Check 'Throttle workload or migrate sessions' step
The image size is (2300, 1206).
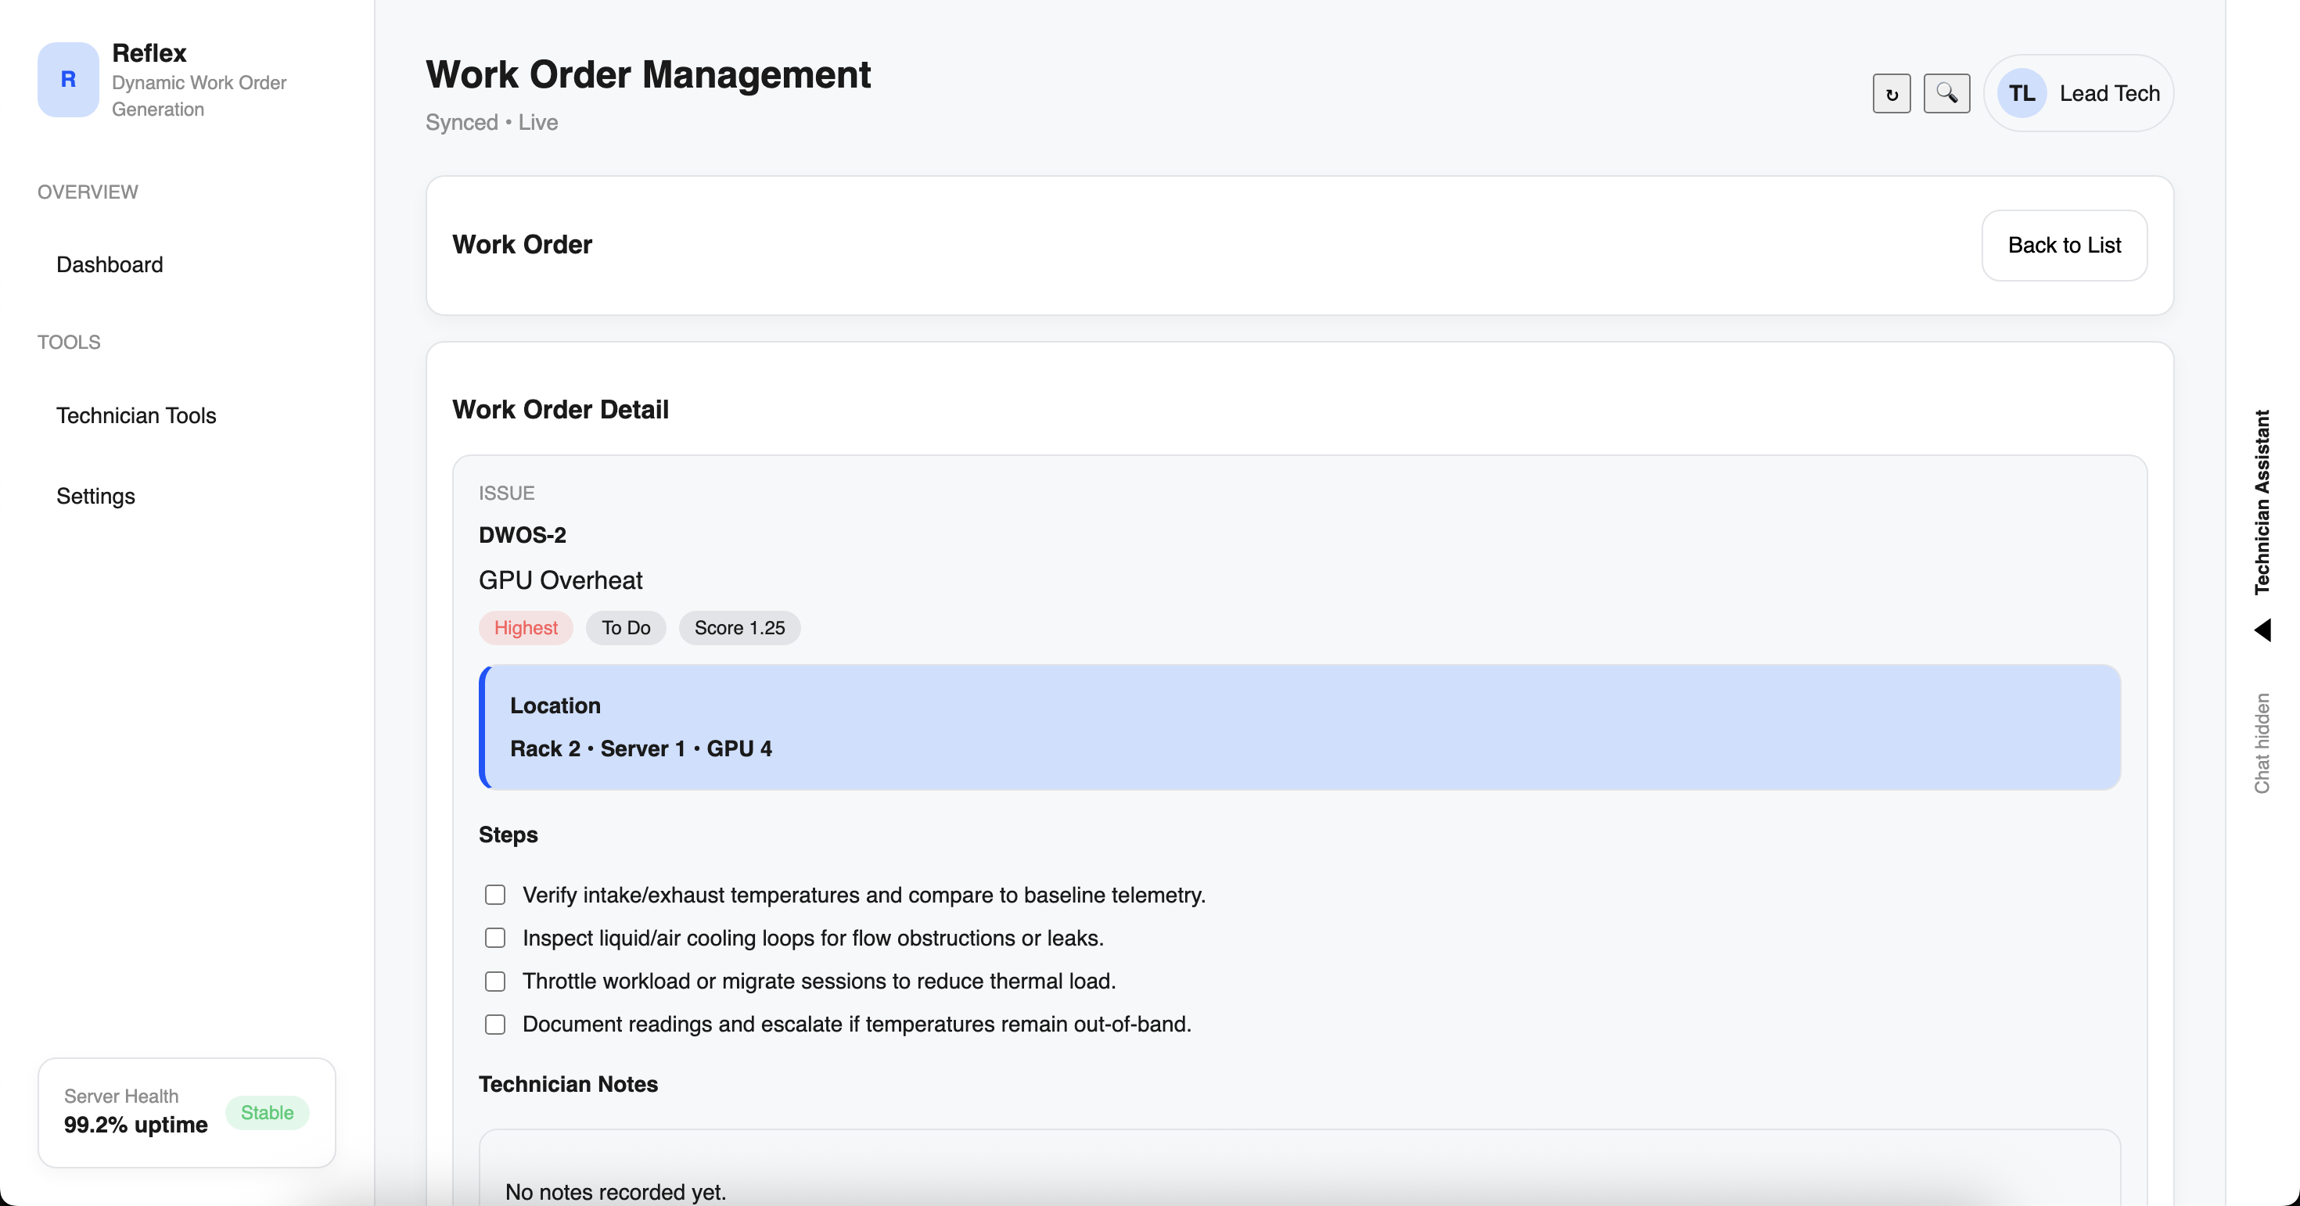coord(494,981)
